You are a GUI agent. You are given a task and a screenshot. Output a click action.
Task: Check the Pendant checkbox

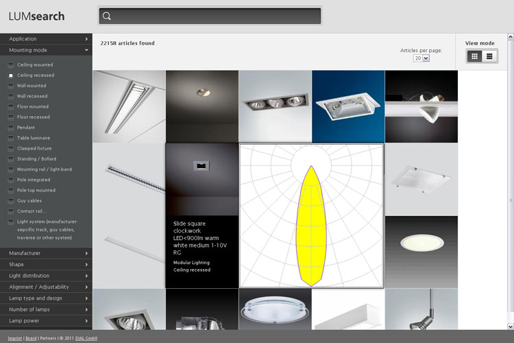11,128
